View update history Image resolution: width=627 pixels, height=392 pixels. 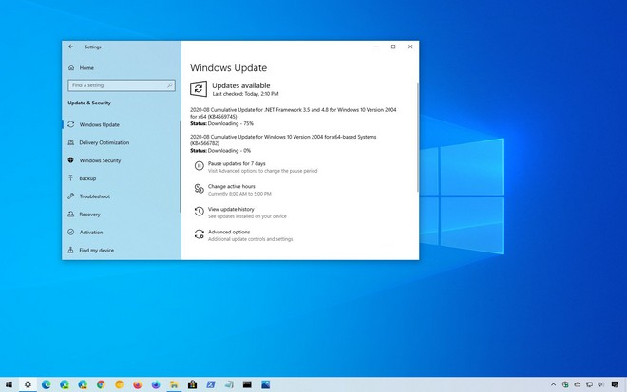231,209
